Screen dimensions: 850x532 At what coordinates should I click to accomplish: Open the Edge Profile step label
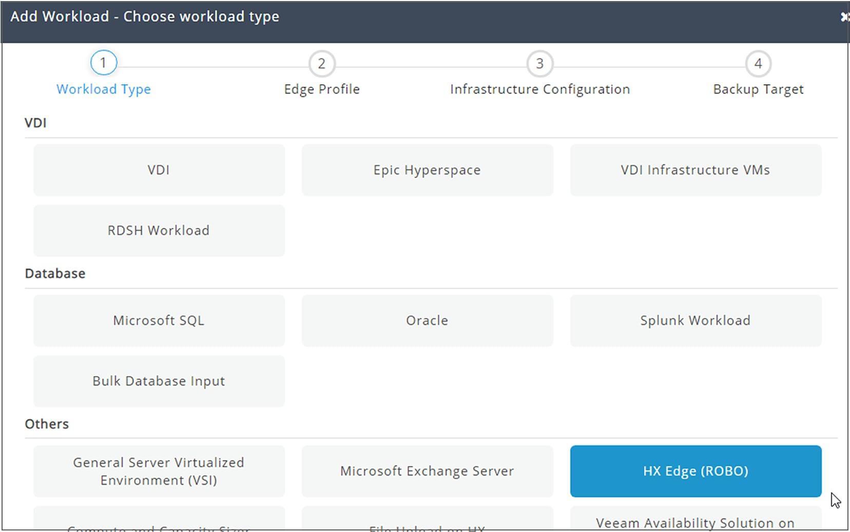click(322, 89)
